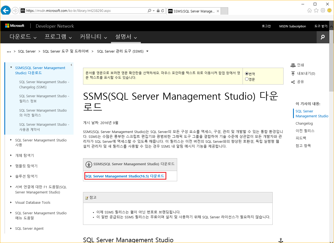Open the 커뮤니티 navigation menu
This screenshot has height=243, width=334.
pos(94,37)
